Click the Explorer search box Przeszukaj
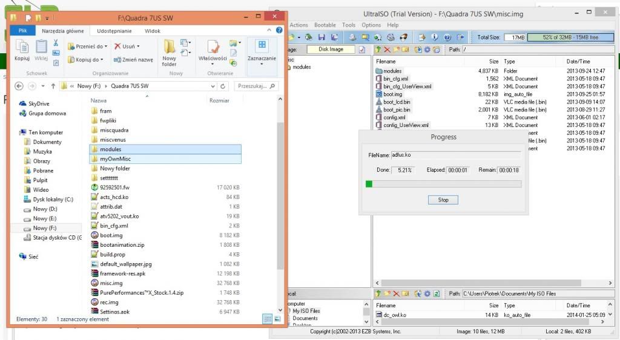The image size is (620, 340). 256,86
